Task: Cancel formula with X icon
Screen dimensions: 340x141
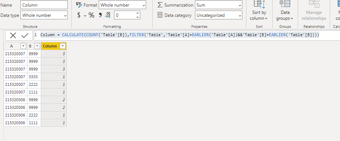Action: [x=13, y=35]
